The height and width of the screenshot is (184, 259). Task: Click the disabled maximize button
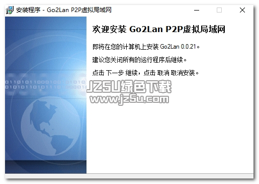[x=219, y=10]
